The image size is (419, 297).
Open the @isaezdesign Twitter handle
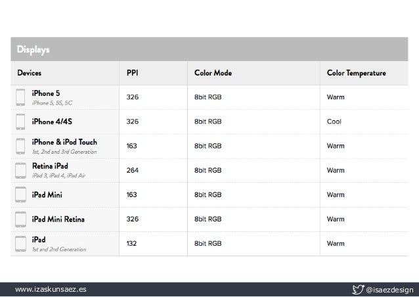pyautogui.click(x=389, y=290)
